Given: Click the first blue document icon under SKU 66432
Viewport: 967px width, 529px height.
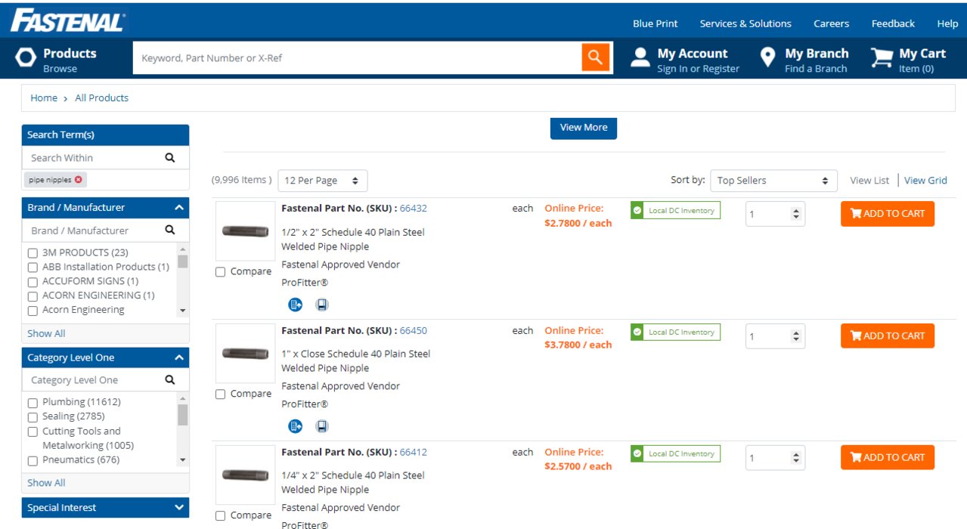Looking at the screenshot, I should pyautogui.click(x=296, y=305).
